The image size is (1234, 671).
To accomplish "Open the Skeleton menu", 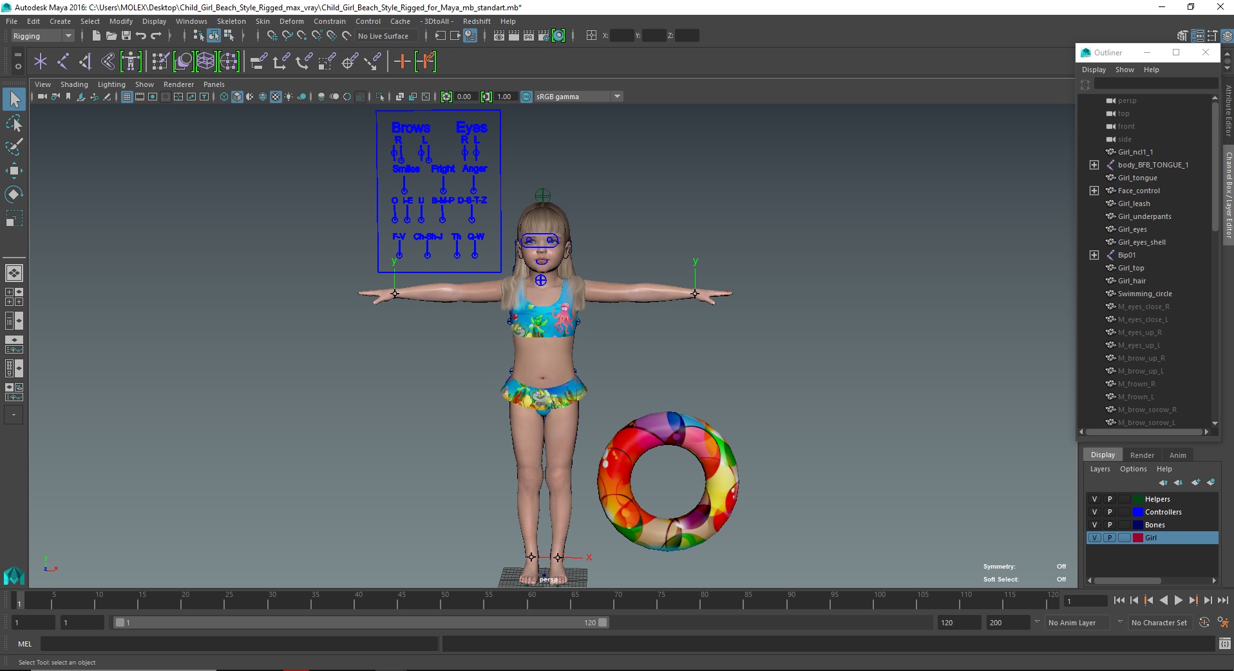I will point(231,21).
